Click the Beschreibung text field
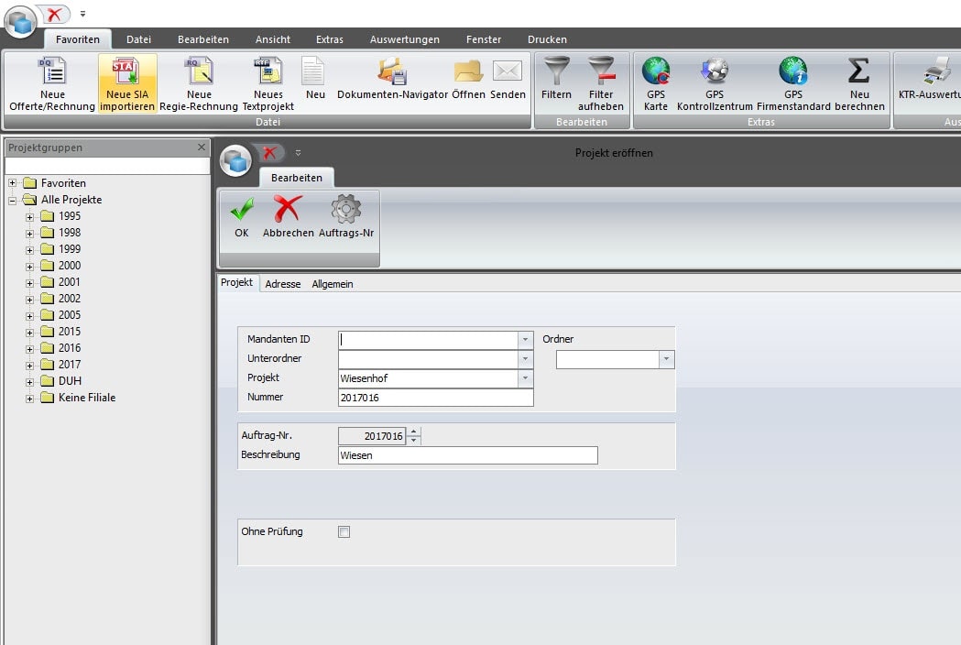Screen dimensions: 961x645 click(x=467, y=455)
